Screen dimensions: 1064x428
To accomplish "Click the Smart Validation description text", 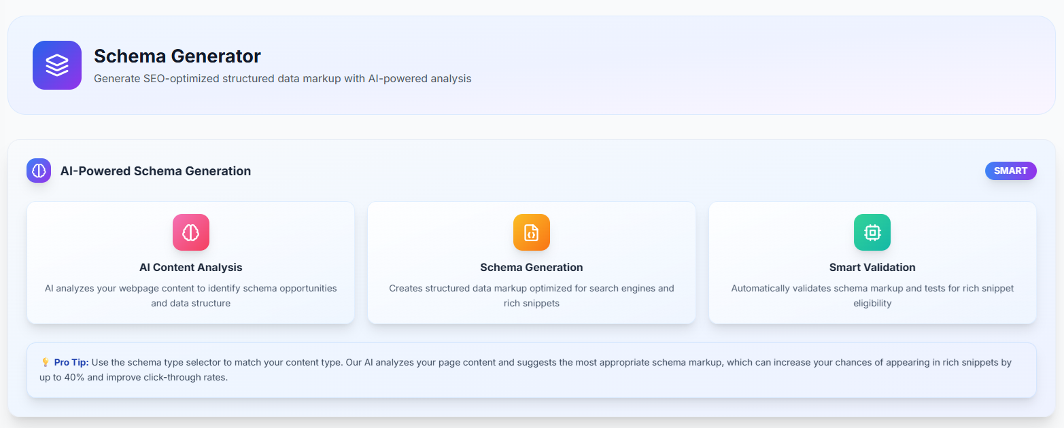I will point(872,296).
